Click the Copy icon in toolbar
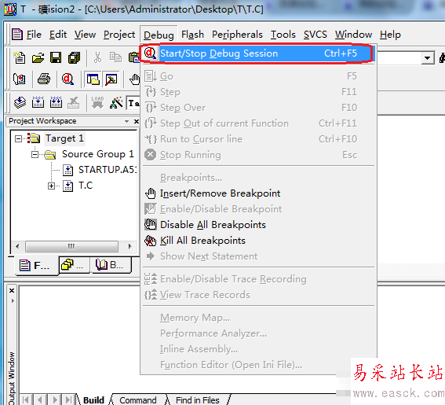 point(115,57)
